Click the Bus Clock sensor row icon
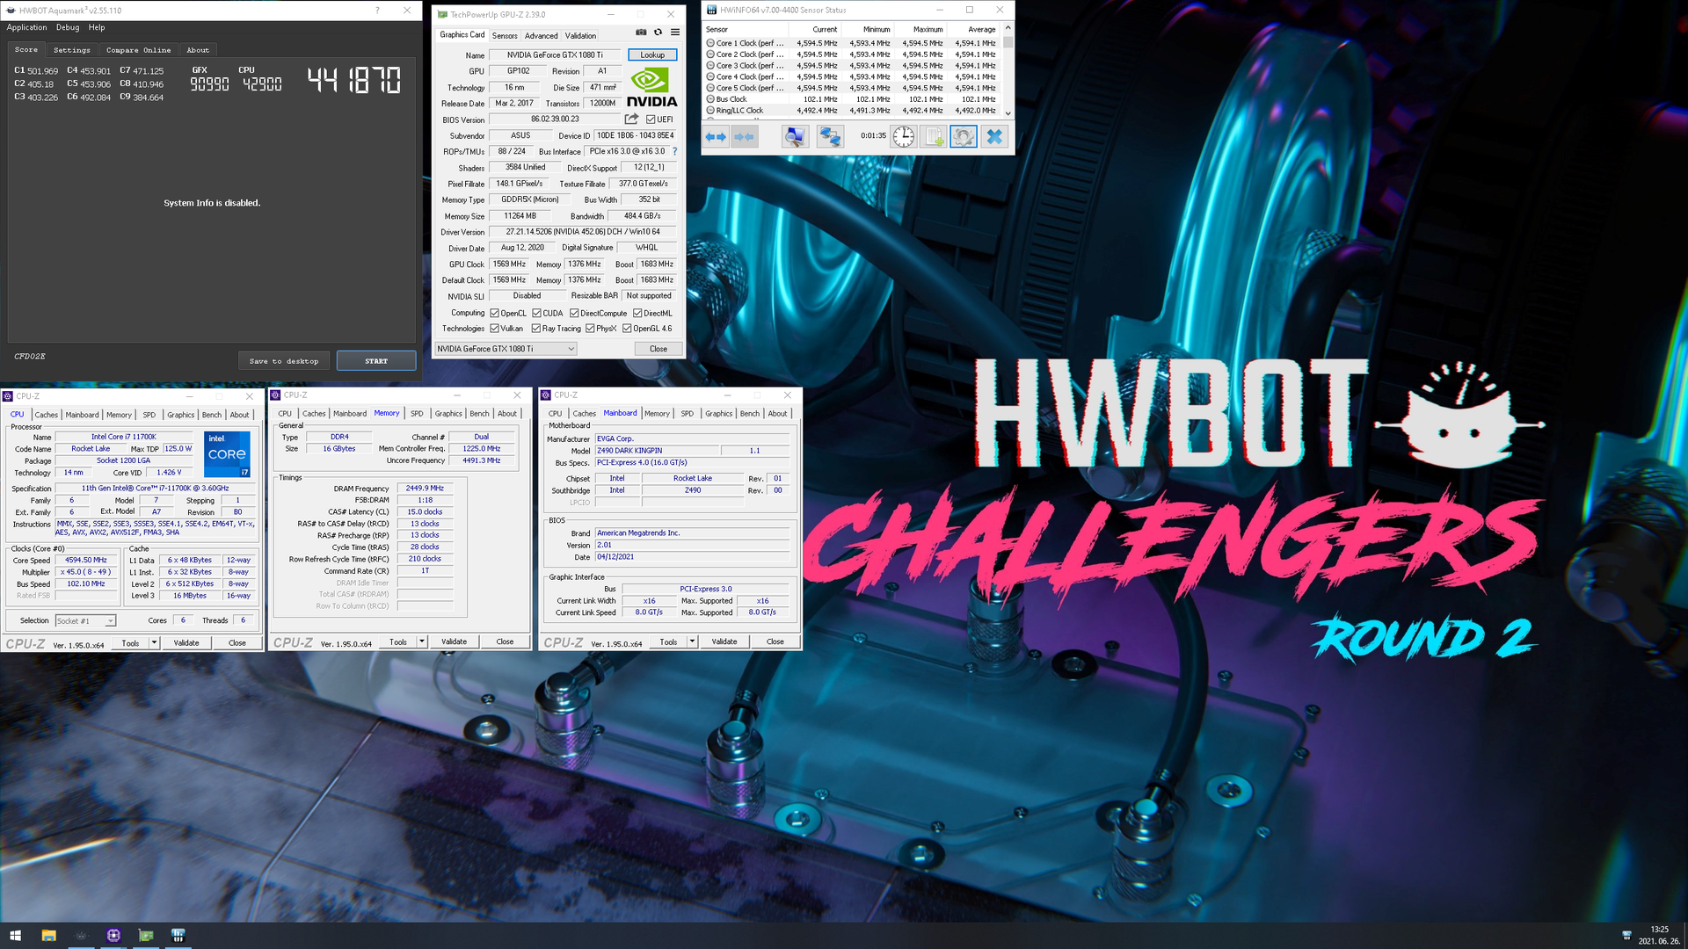 pyautogui.click(x=710, y=99)
